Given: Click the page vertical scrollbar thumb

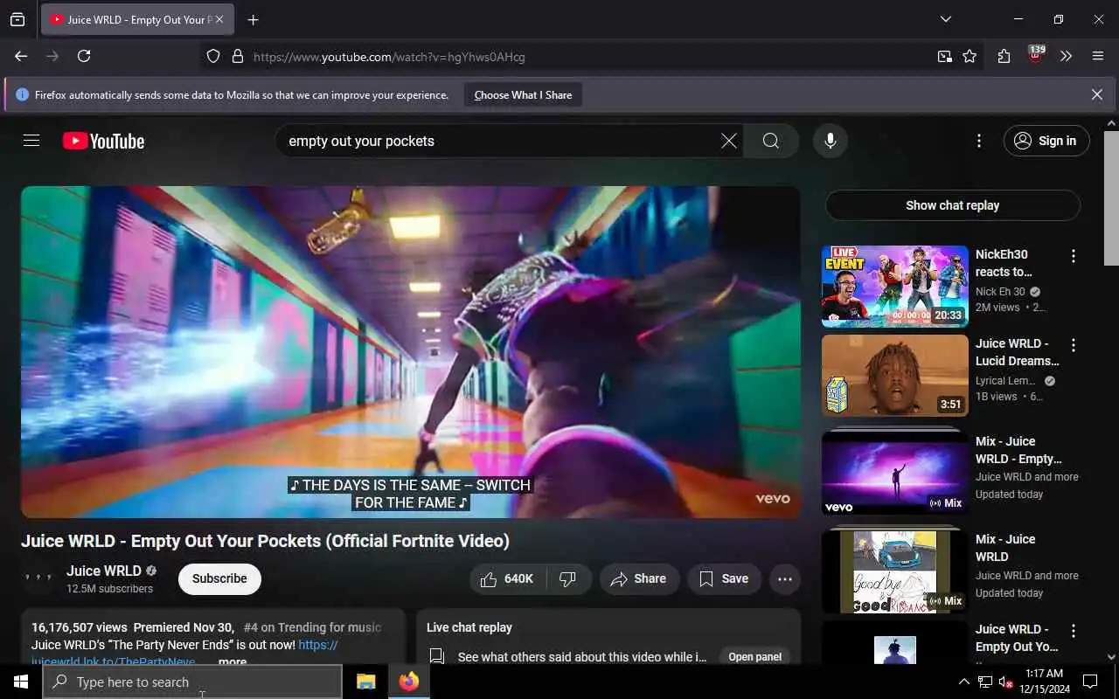Looking at the screenshot, I should [1111, 197].
